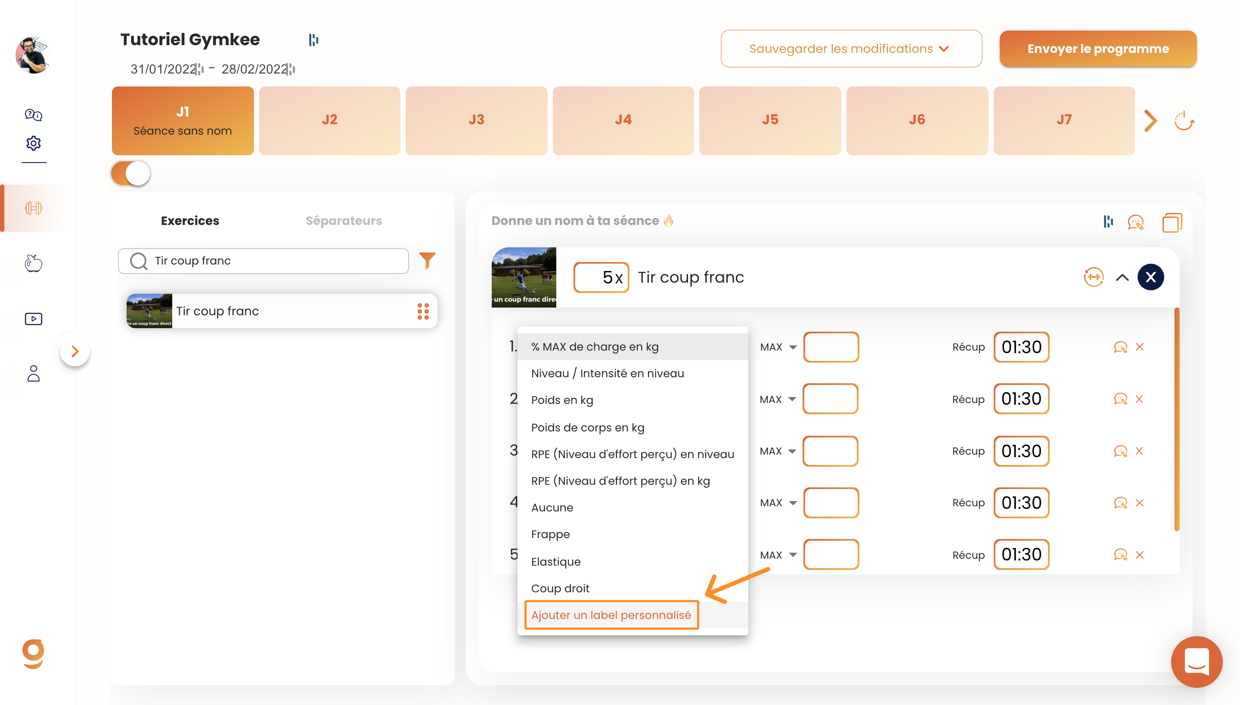Click Envoyer le programme button
This screenshot has width=1240, height=705.
click(1097, 49)
